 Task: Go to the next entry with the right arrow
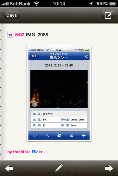109,168
